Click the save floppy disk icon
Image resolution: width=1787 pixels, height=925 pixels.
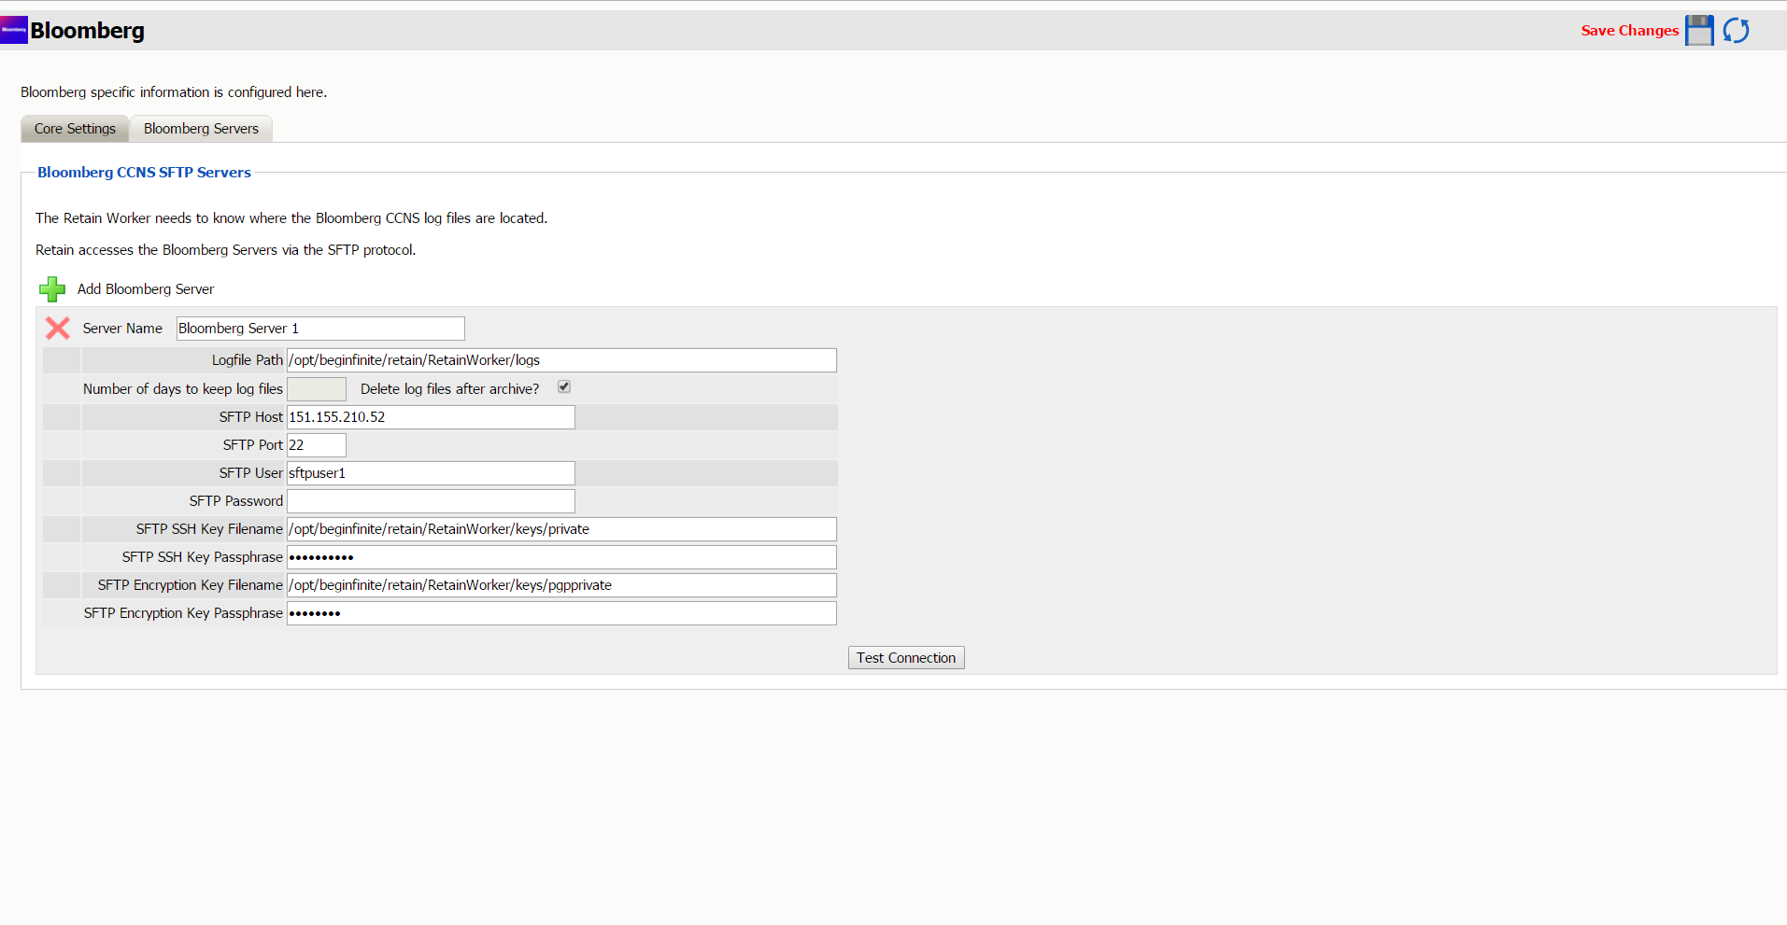click(x=1699, y=30)
